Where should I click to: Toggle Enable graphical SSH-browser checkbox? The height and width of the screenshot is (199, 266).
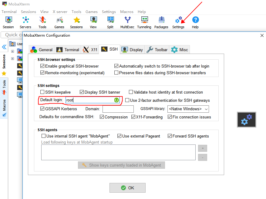point(42,66)
